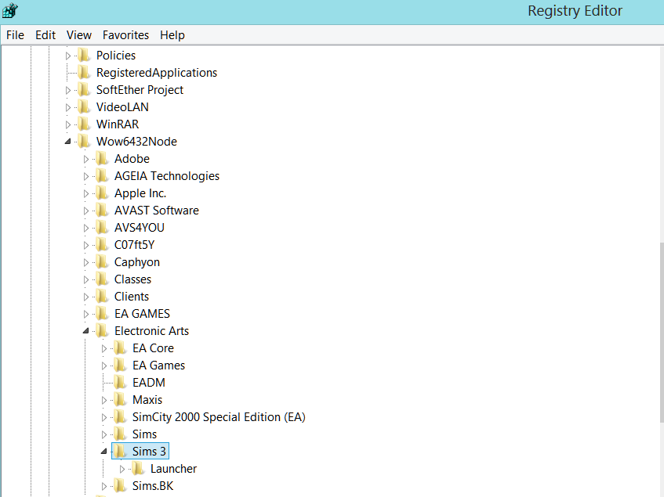Collapse the Wow6432Node key
The width and height of the screenshot is (664, 497).
[67, 142]
